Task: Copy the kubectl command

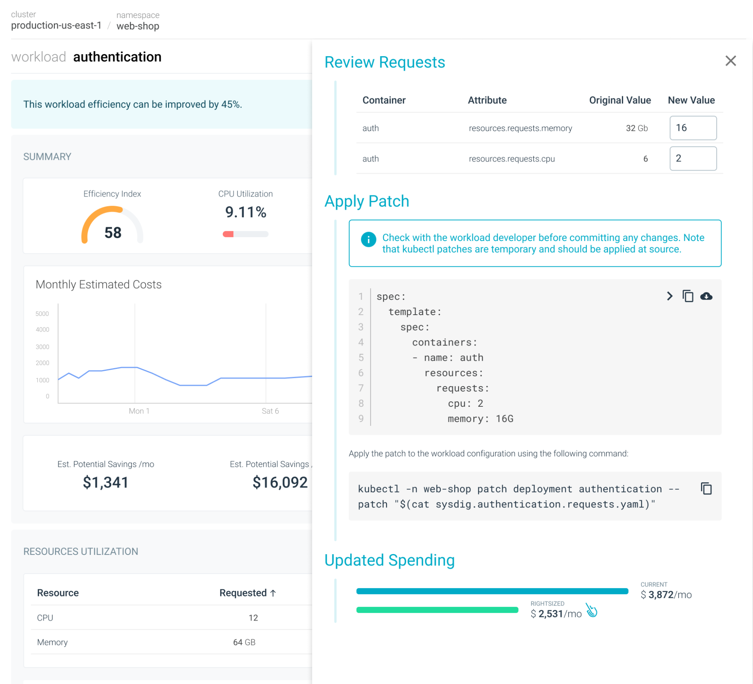Action: pyautogui.click(x=706, y=489)
